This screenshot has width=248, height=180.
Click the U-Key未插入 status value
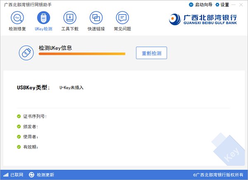[x=72, y=88]
